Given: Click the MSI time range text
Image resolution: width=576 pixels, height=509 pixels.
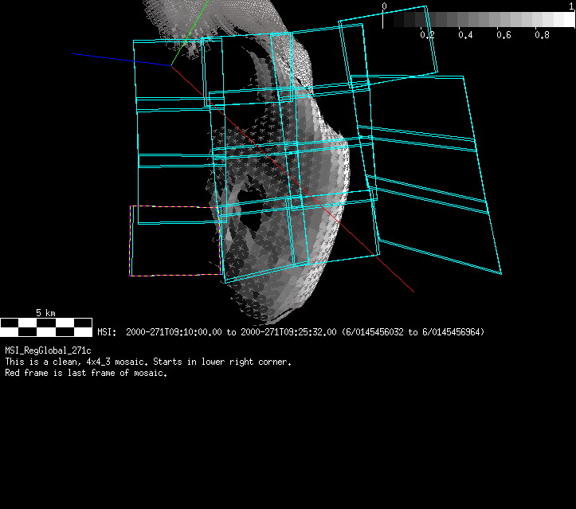Looking at the screenshot, I should click(291, 331).
